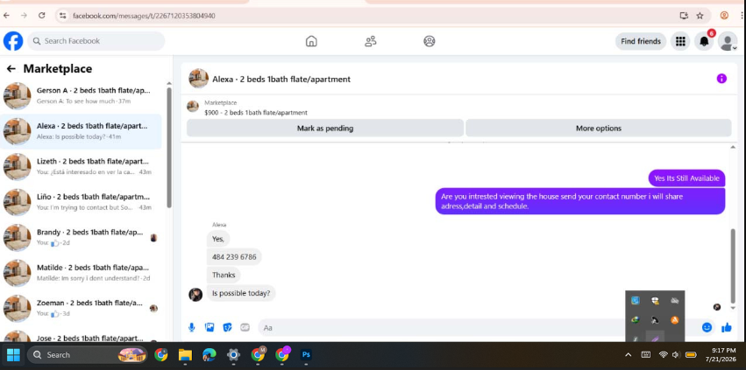
Task: Open the Zoeman conversation
Action: (x=81, y=308)
